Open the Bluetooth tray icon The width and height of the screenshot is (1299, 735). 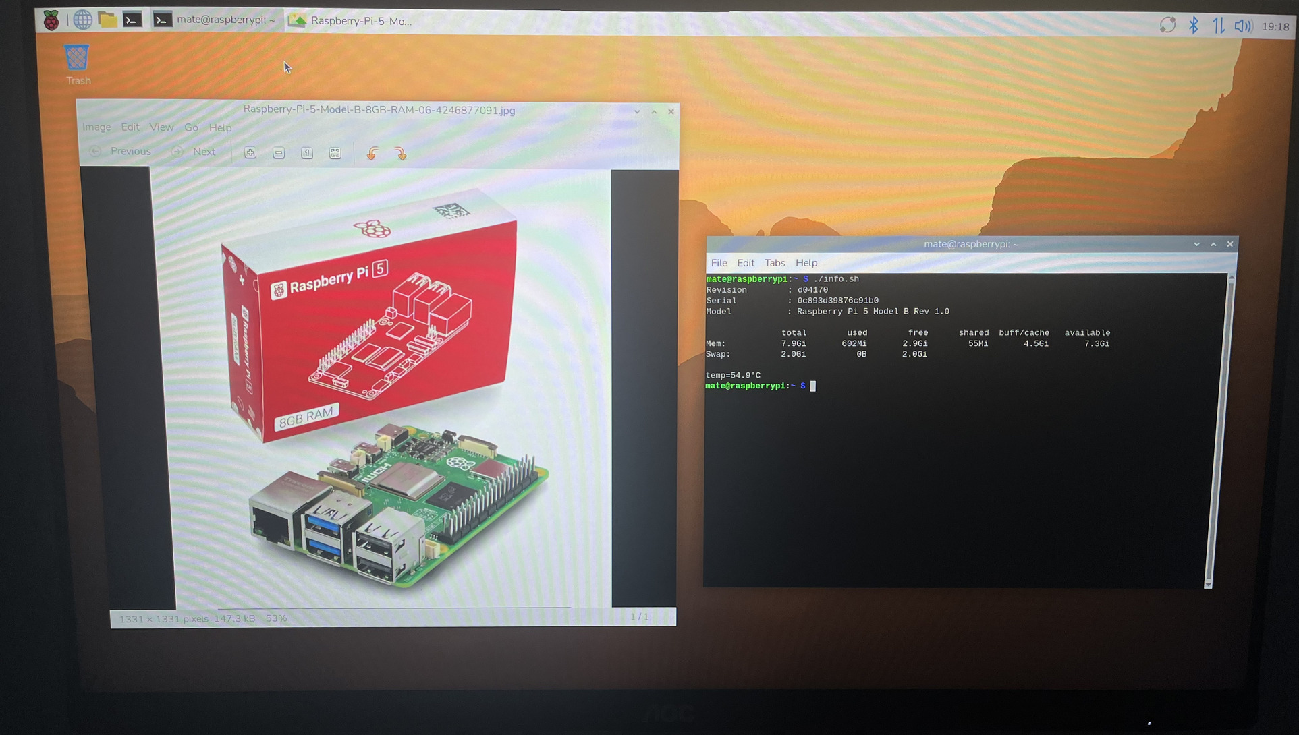point(1193,26)
